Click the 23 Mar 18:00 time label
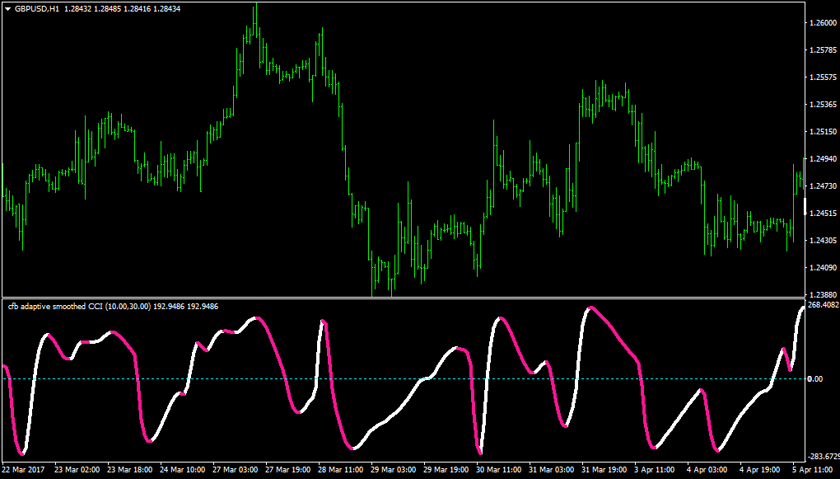The height and width of the screenshot is (479, 840). (x=129, y=469)
